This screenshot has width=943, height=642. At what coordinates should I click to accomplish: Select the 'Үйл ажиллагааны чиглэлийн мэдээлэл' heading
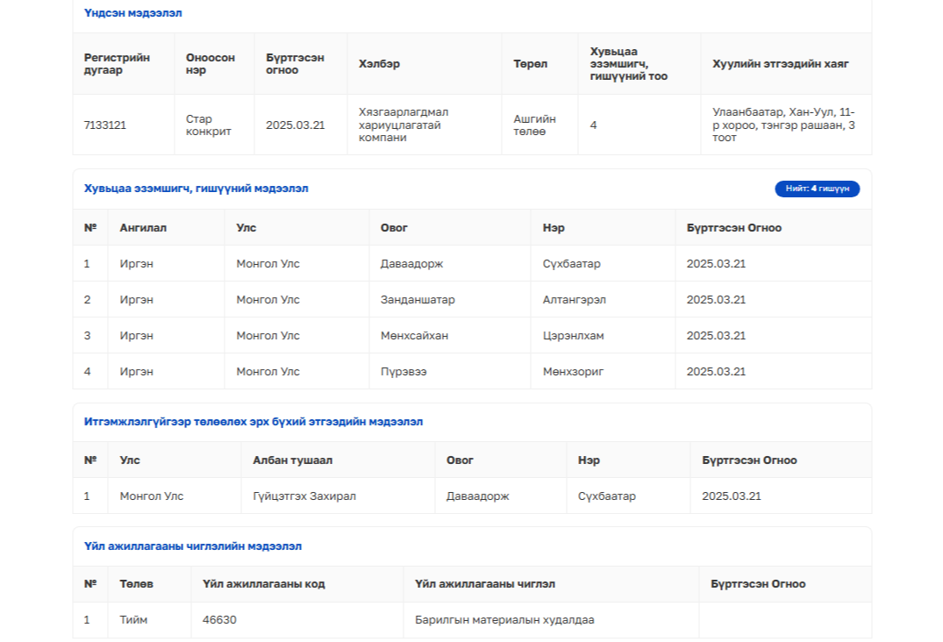point(193,546)
